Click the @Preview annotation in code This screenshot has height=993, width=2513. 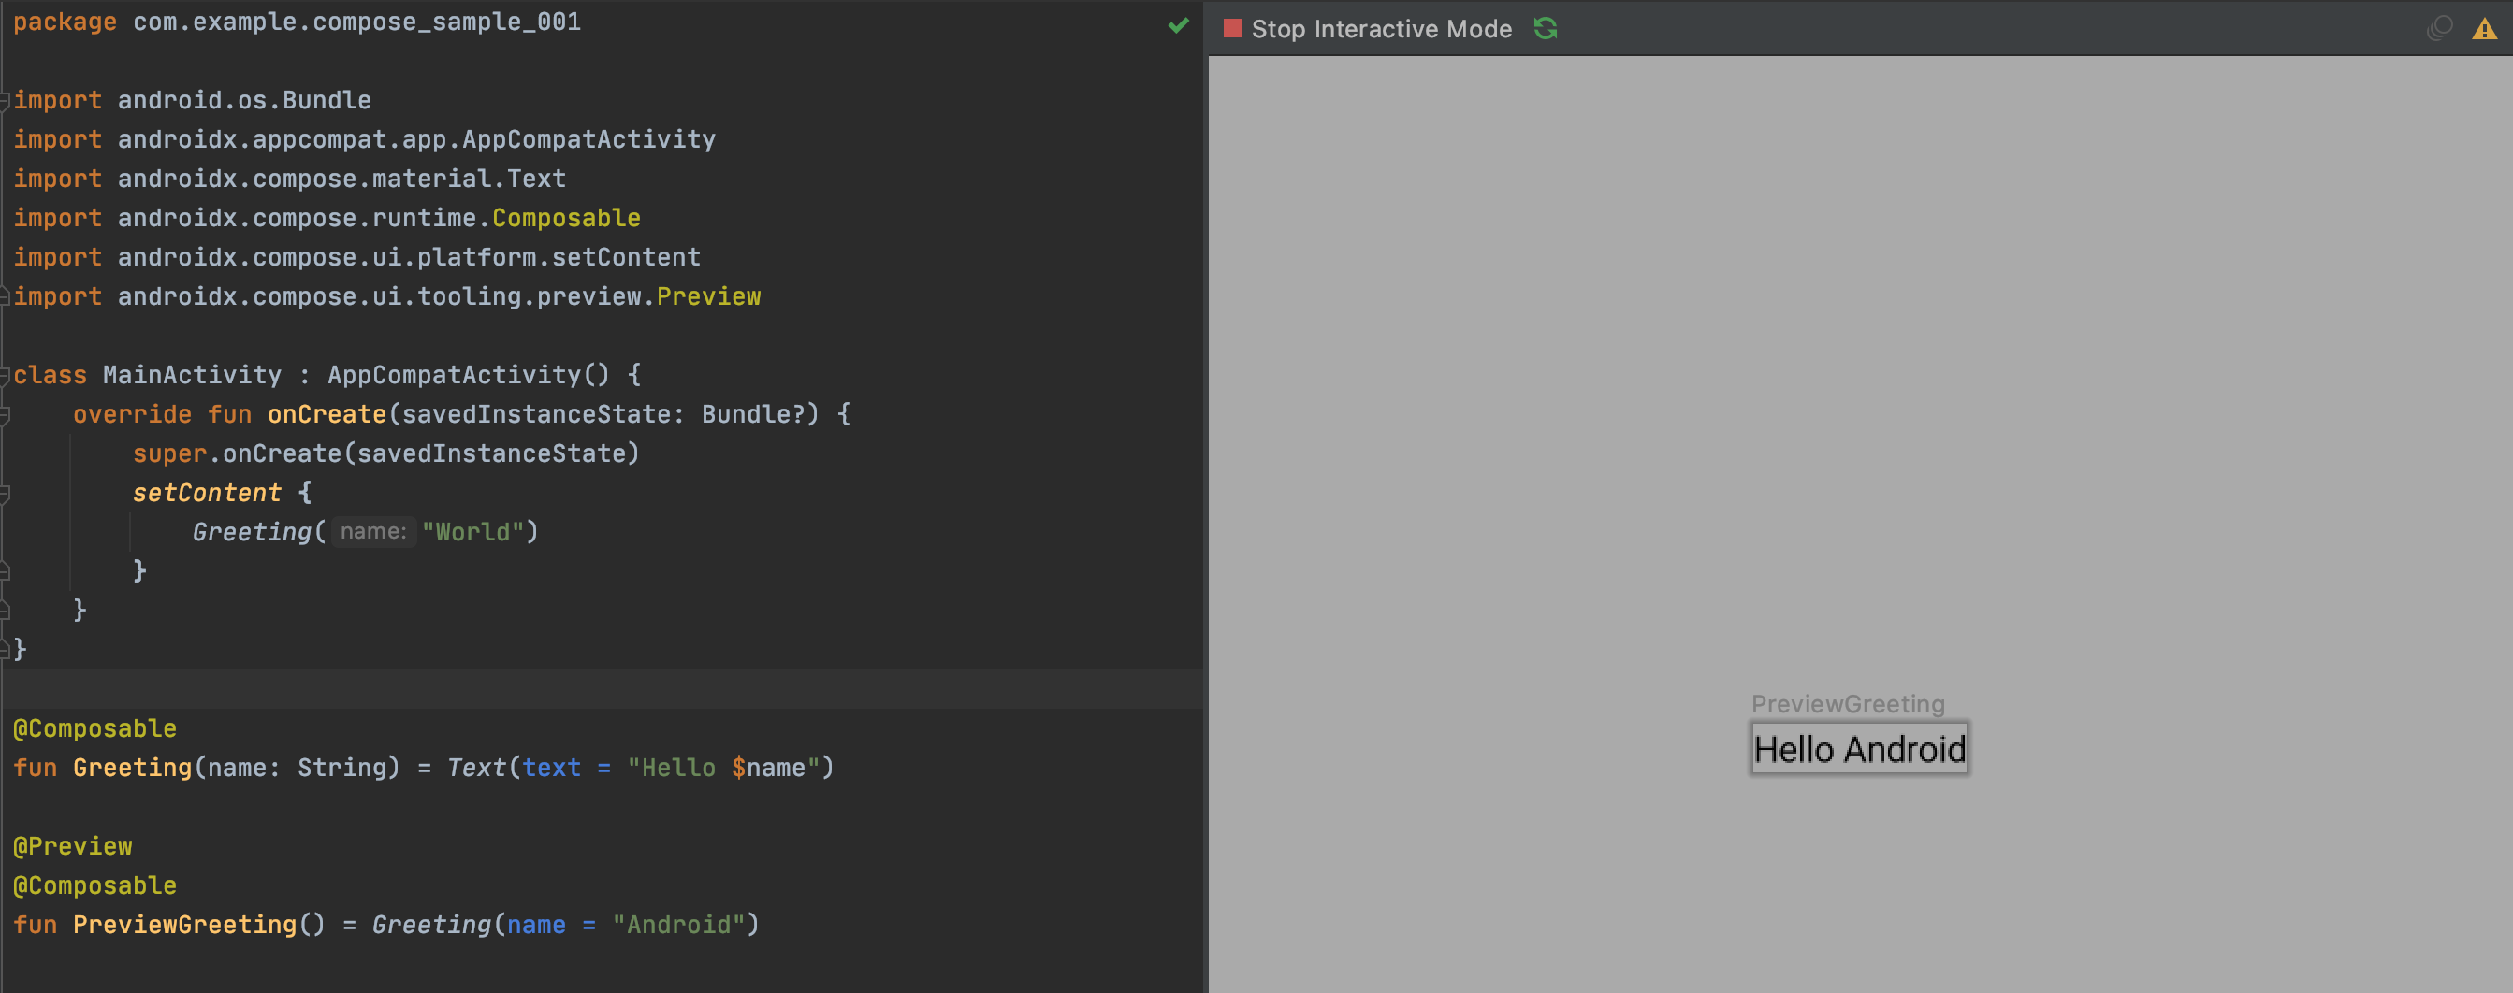pos(73,846)
